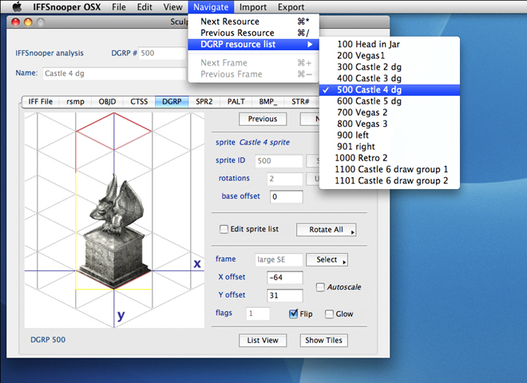The image size is (527, 383).
Task: Click the flags field
Action: [x=258, y=314]
